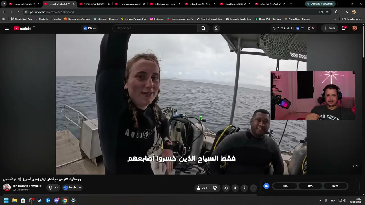This screenshot has width=365, height=205.
Task: Go back to the previous page
Action: pyautogui.click(x=4, y=12)
